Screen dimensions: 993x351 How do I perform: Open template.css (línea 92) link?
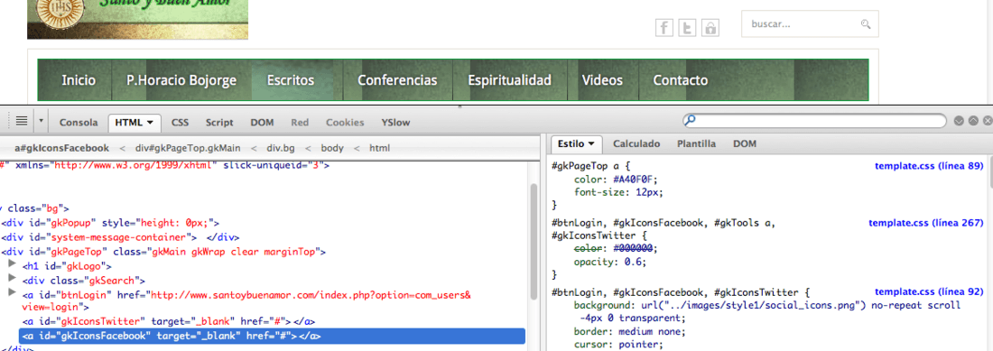click(x=928, y=292)
